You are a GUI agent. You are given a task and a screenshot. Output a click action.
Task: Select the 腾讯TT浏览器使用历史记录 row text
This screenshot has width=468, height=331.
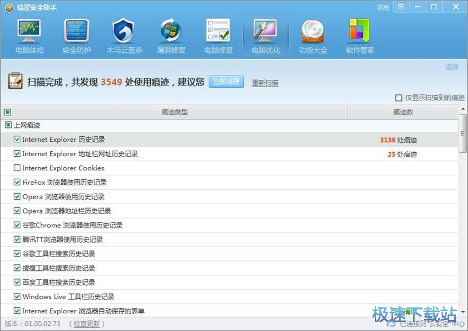[x=62, y=239]
